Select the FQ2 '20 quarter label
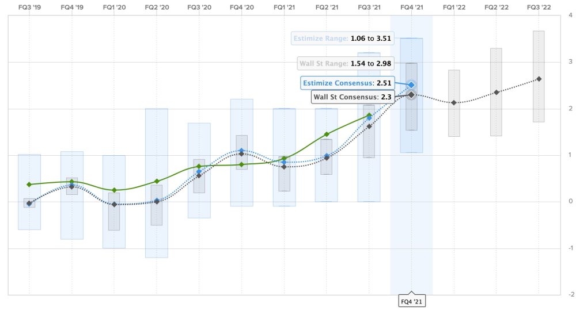This screenshot has height=311, width=576. pos(157,7)
